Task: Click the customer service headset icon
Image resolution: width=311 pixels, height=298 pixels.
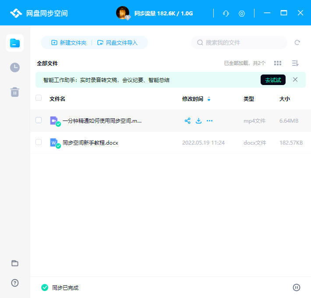Action: (226, 14)
